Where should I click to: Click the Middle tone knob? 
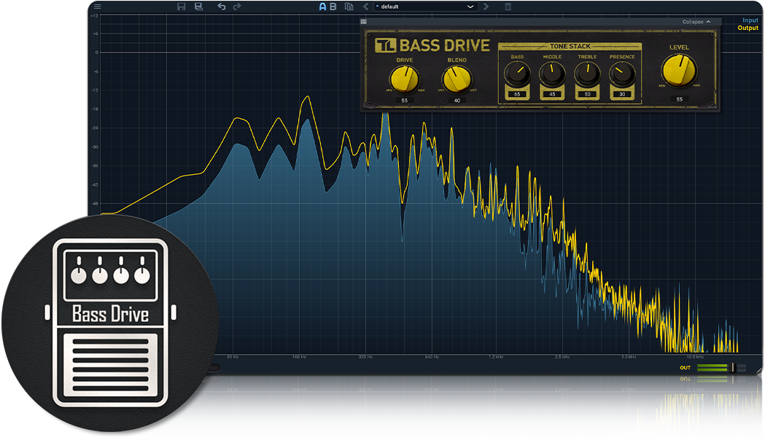(x=552, y=74)
